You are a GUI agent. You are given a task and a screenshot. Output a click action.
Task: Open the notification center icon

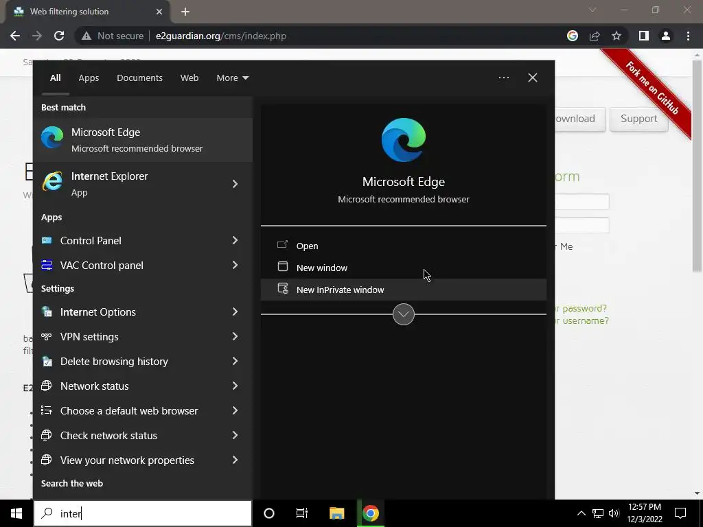pyautogui.click(x=680, y=513)
